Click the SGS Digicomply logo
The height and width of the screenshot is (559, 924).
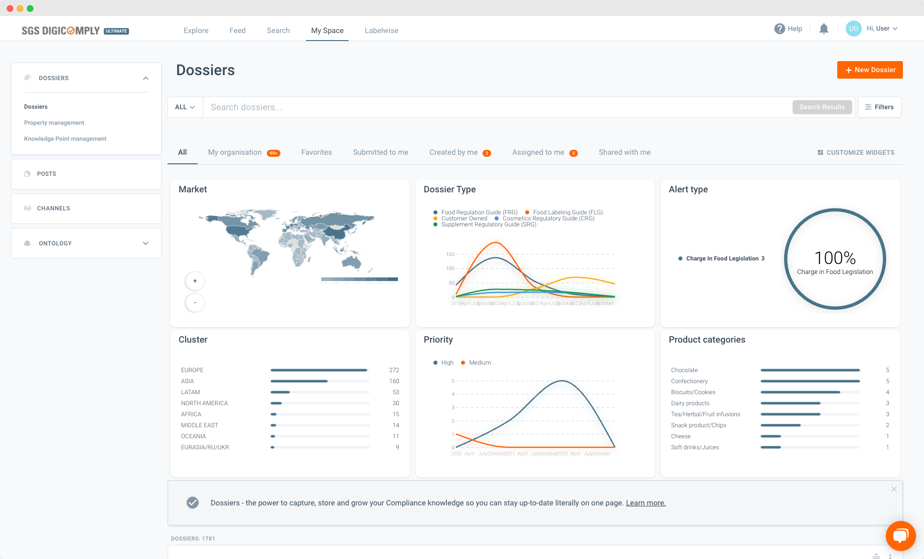click(61, 31)
